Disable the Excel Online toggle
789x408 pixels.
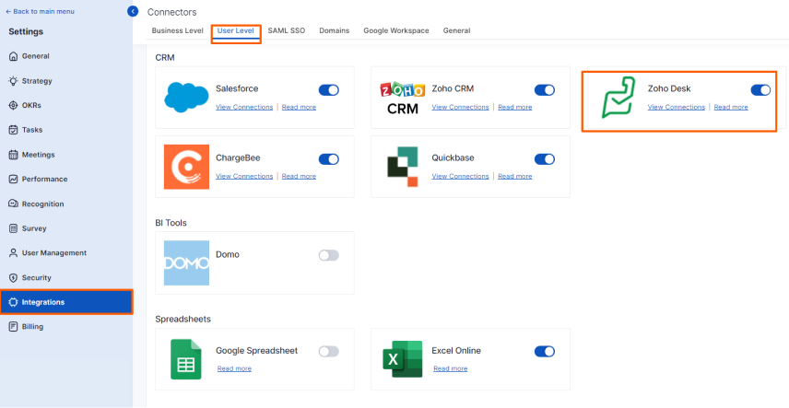point(545,352)
